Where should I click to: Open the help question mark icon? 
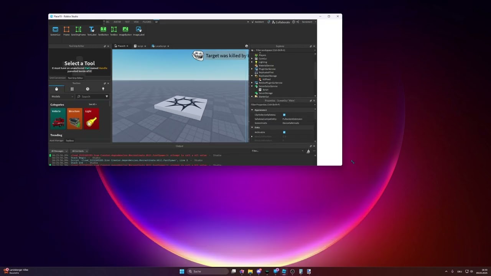[x=293, y=22]
